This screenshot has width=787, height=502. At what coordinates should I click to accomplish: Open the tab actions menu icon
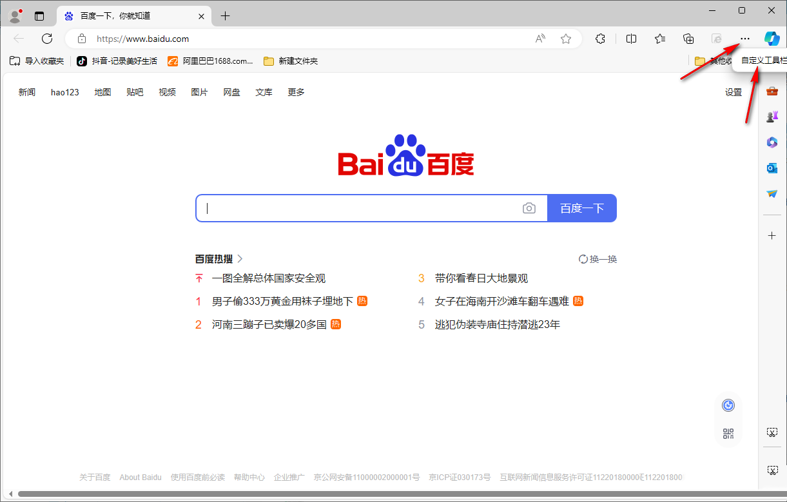click(39, 16)
